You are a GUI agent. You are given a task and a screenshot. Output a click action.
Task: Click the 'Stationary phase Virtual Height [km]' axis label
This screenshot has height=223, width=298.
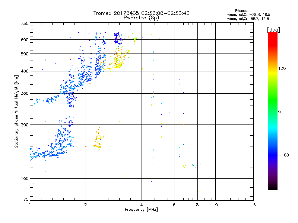click(16, 111)
